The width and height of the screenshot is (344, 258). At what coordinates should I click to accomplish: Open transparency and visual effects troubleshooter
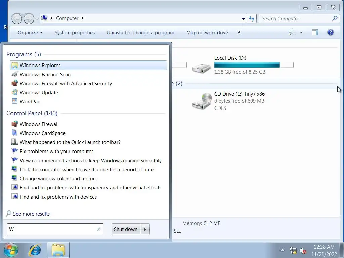90,188
